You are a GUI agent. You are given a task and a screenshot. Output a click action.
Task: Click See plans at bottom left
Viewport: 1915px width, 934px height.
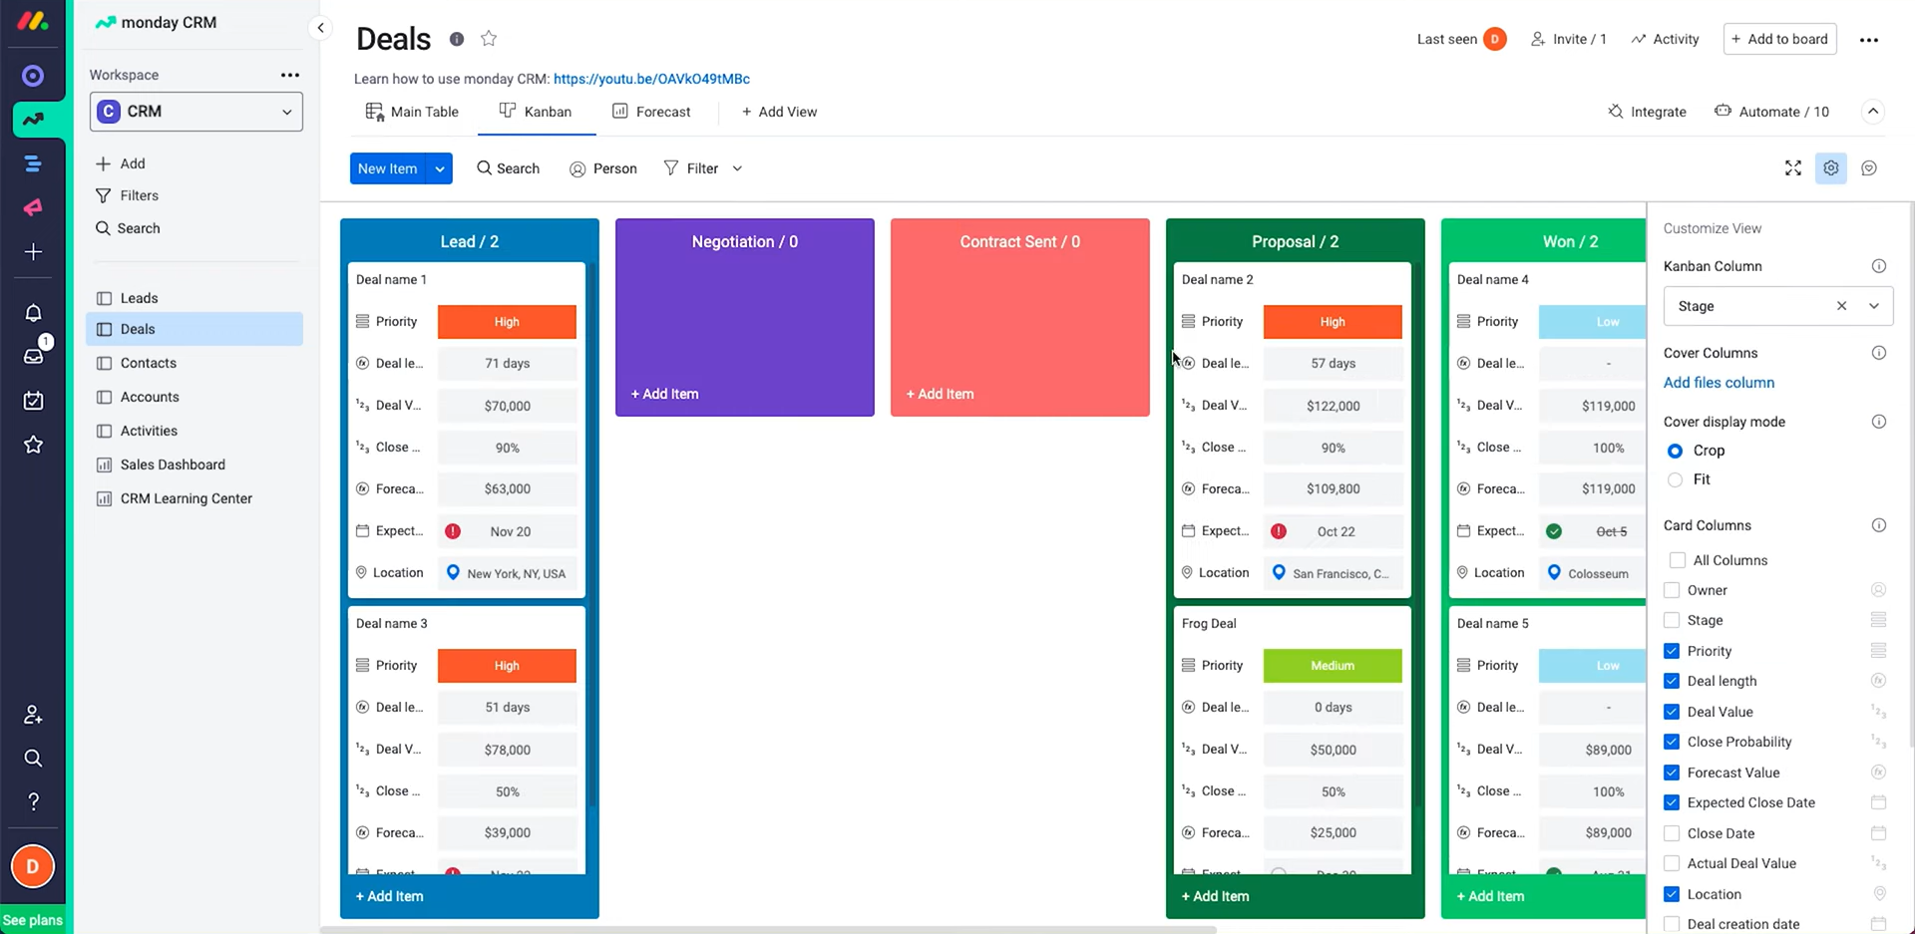pyautogui.click(x=32, y=920)
